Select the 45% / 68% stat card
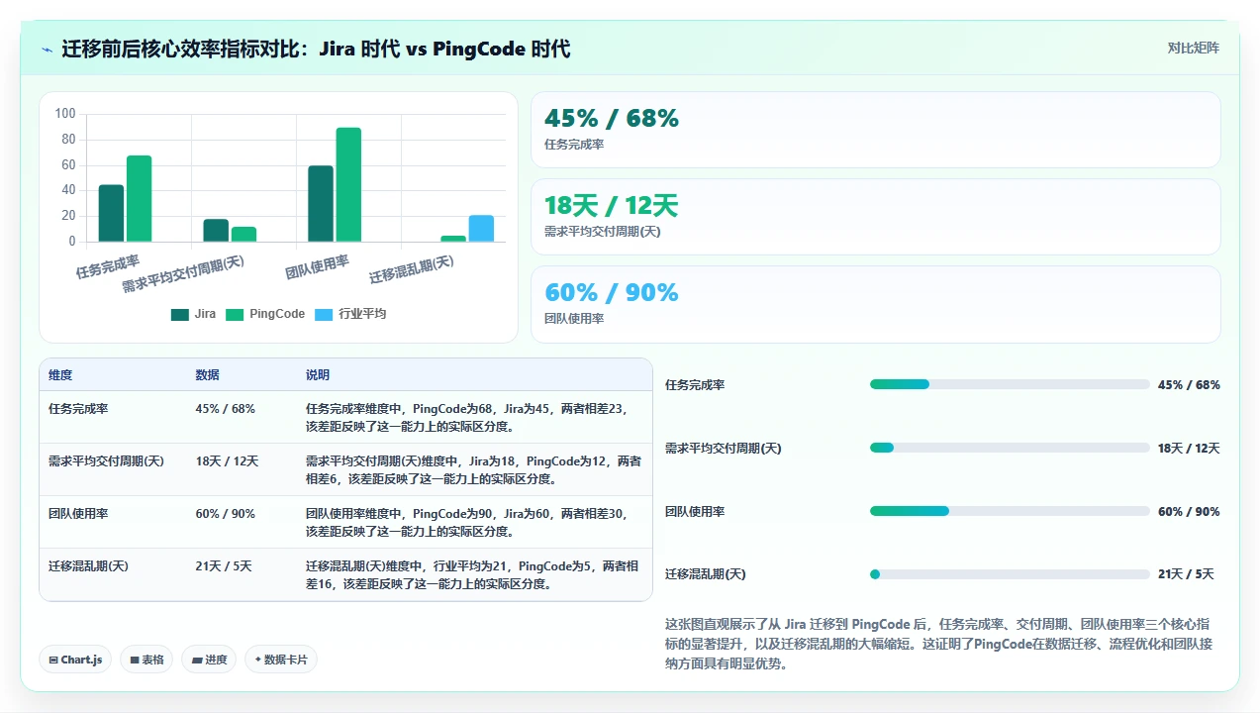This screenshot has width=1260, height=713. (876, 130)
